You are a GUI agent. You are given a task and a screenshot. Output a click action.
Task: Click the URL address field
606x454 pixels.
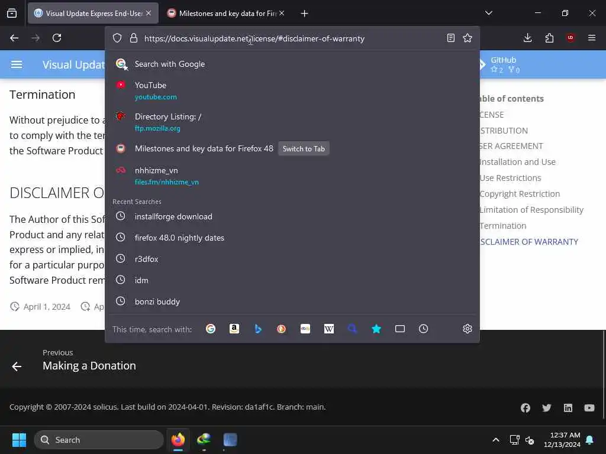click(254, 38)
